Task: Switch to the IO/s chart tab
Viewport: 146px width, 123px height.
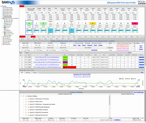Action: tap(22, 73)
